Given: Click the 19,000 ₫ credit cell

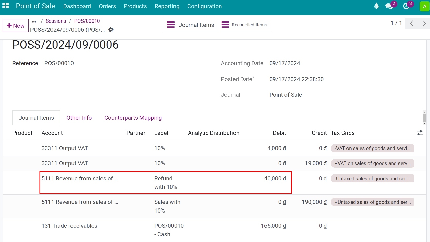Looking at the screenshot, I should pyautogui.click(x=316, y=163).
